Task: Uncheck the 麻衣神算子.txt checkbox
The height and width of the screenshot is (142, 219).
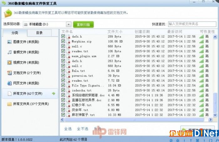Action: [63, 115]
